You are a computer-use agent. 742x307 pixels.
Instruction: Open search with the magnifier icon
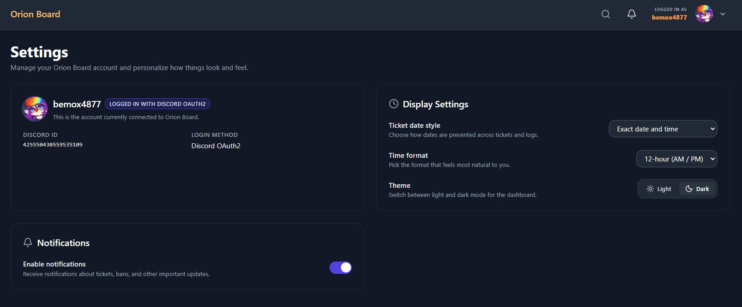click(606, 14)
